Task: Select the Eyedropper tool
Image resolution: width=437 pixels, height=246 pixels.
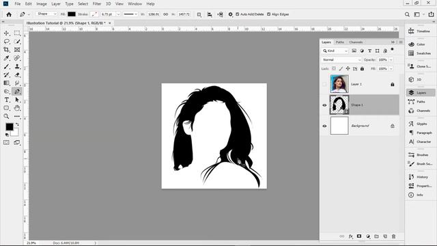Action: (6, 58)
